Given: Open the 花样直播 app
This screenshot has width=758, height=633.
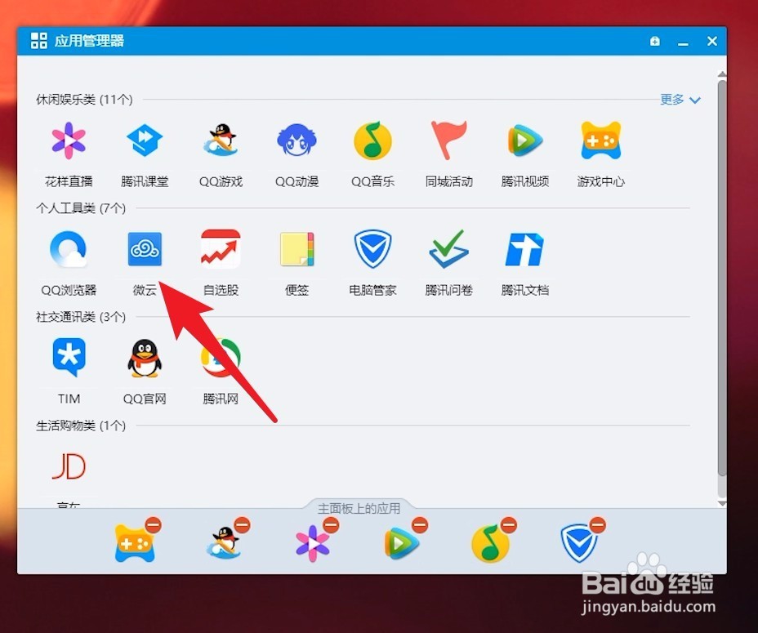Looking at the screenshot, I should pos(69,141).
